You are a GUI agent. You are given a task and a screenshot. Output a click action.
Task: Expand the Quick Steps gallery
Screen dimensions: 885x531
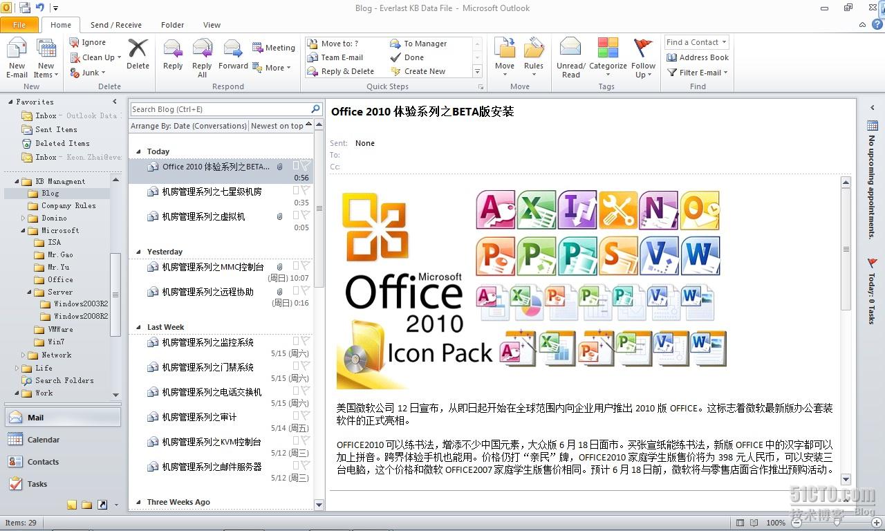tap(477, 71)
